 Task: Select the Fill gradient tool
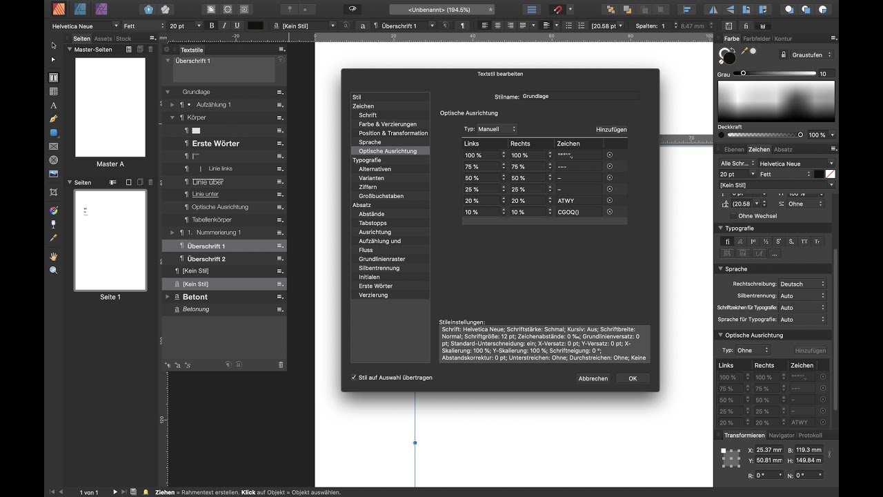tap(54, 210)
